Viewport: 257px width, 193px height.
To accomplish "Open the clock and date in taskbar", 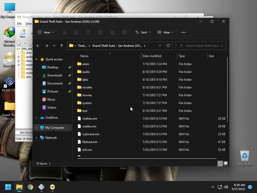I will pyautogui.click(x=238, y=187).
